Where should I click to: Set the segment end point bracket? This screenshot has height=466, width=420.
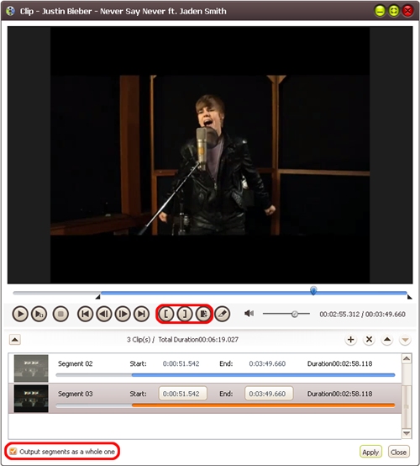[185, 314]
